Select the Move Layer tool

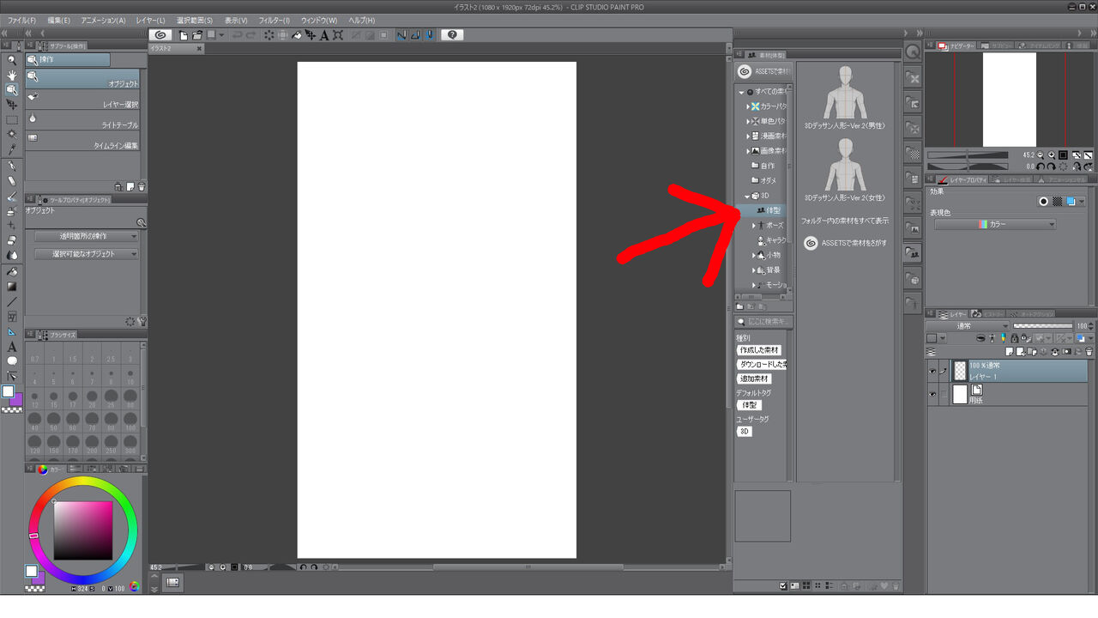pos(12,105)
